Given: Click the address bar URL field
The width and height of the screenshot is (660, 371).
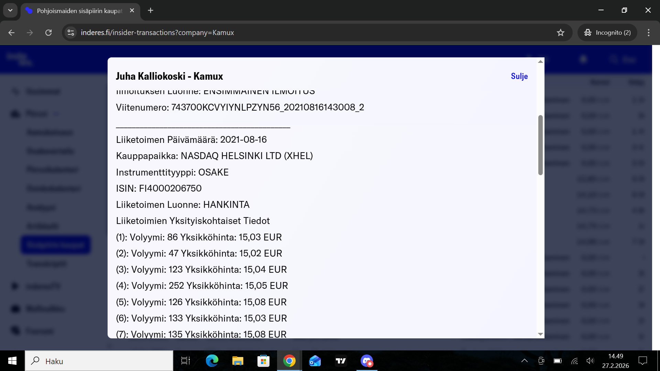Looking at the screenshot, I should pyautogui.click(x=309, y=33).
